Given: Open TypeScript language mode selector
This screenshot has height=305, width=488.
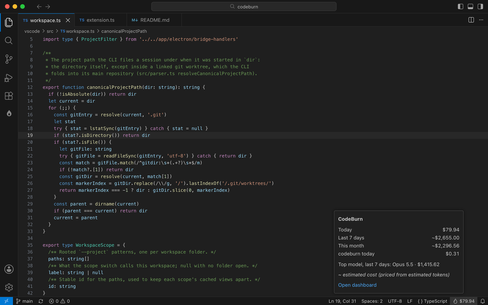Looking at the screenshot, I should (x=432, y=301).
